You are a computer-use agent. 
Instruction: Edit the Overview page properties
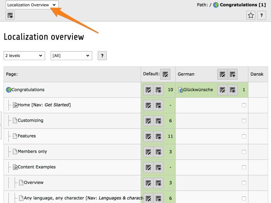click(148, 183)
